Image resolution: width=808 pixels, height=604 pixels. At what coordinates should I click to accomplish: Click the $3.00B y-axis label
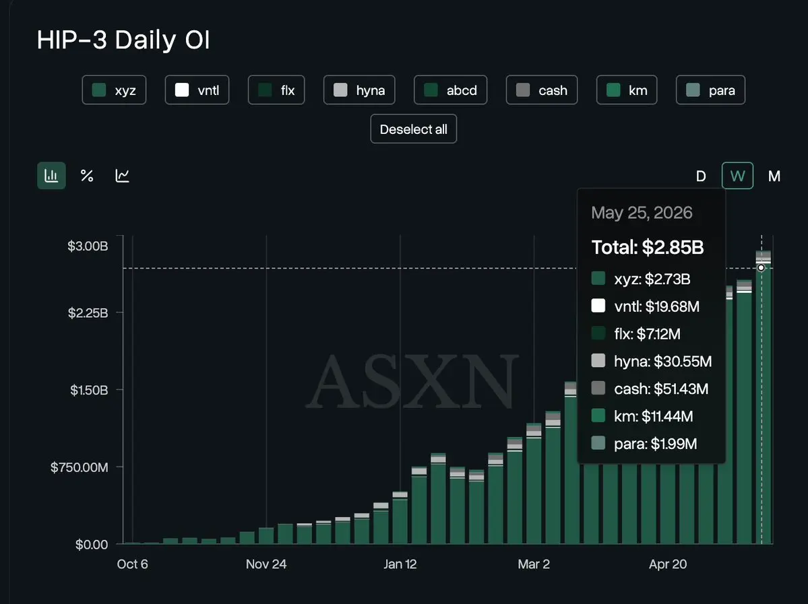tap(88, 246)
